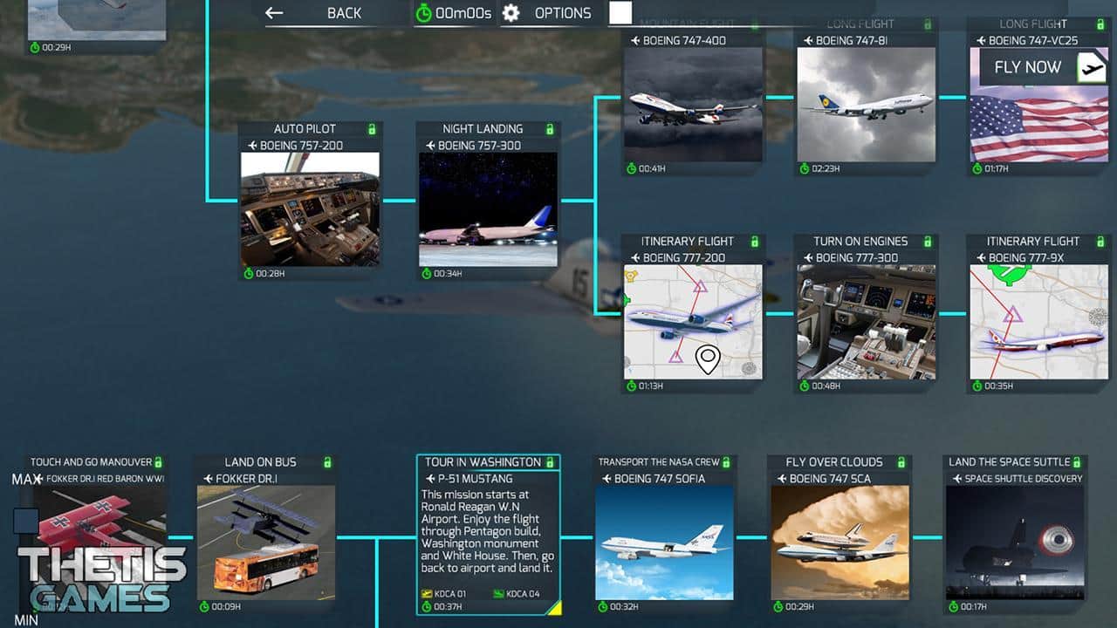Open the OPTIONS menu
The width and height of the screenshot is (1117, 628).
(562, 13)
